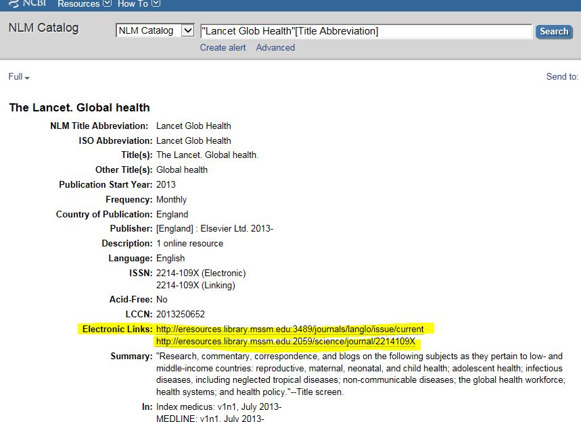Viewport: 581px width, 422px height.
Task: Open the langlo issue current electronic link
Action: click(289, 329)
